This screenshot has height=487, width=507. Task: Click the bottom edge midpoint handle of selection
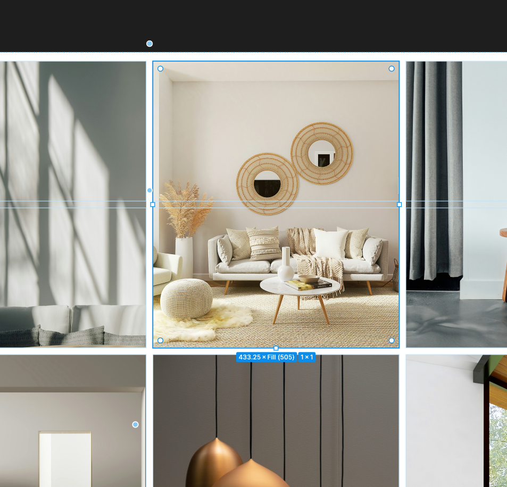click(x=276, y=348)
